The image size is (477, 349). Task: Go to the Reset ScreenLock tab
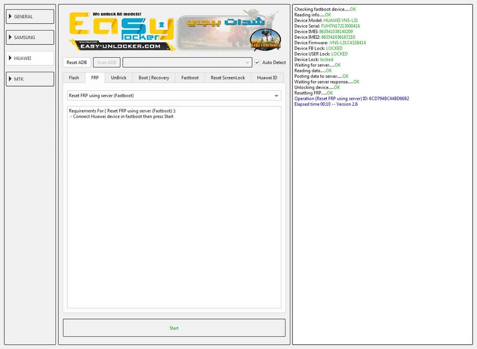point(228,78)
